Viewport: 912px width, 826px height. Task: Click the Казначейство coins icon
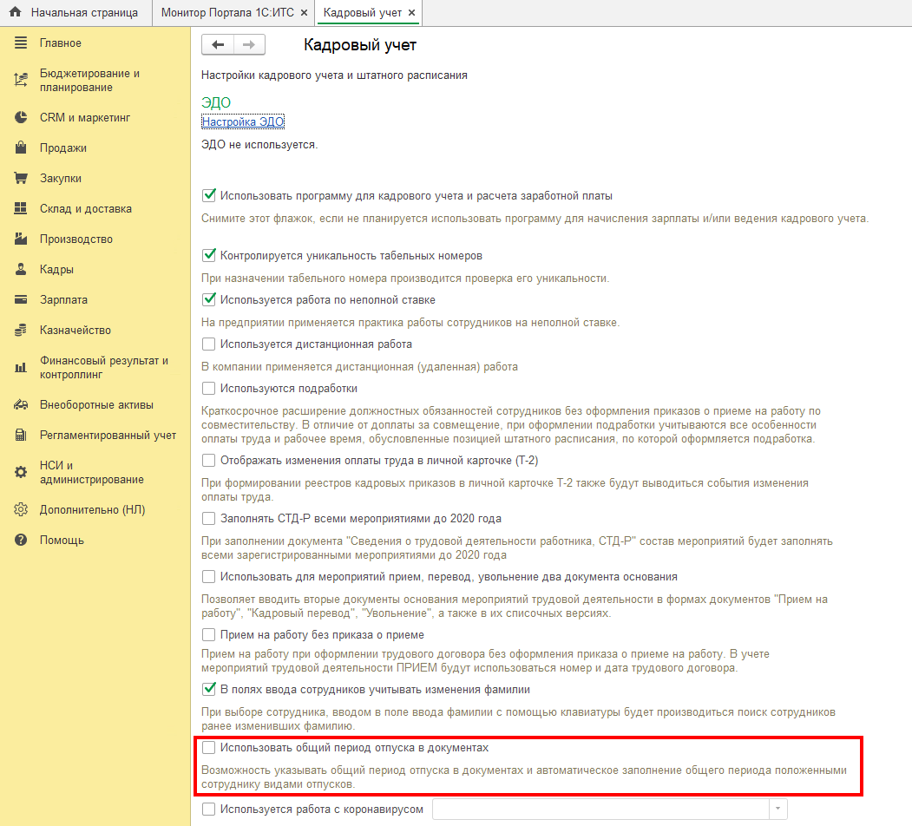21,330
